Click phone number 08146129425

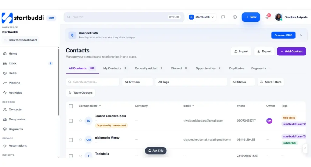click(245, 140)
